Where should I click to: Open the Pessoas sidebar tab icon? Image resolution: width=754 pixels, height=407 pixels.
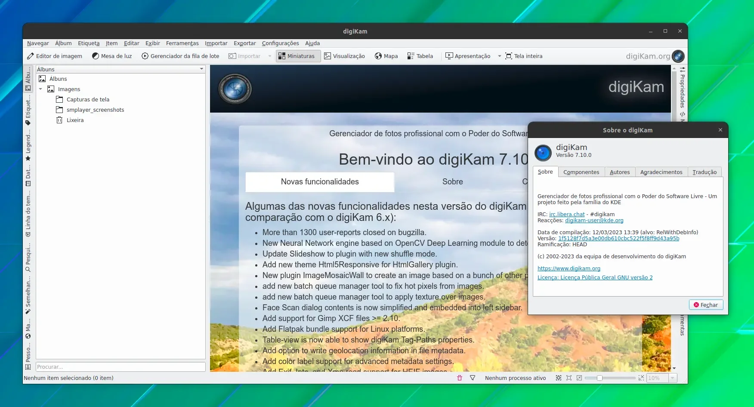point(28,367)
